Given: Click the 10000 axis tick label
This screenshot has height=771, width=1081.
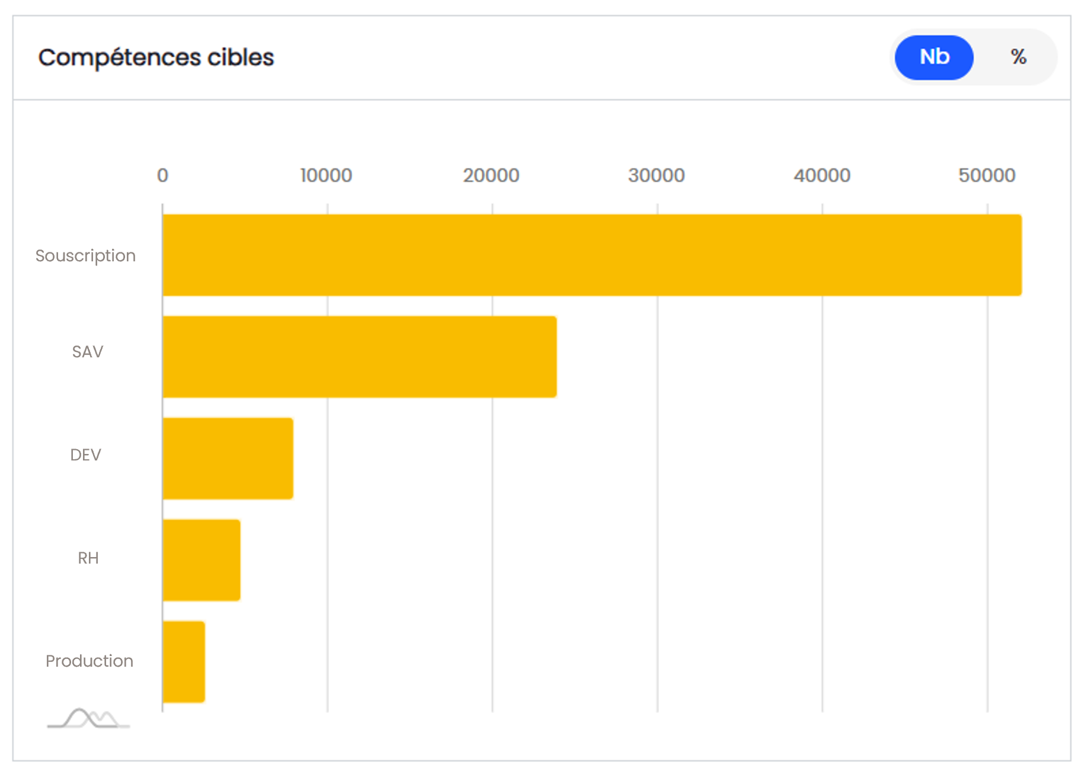Looking at the screenshot, I should pos(326,175).
